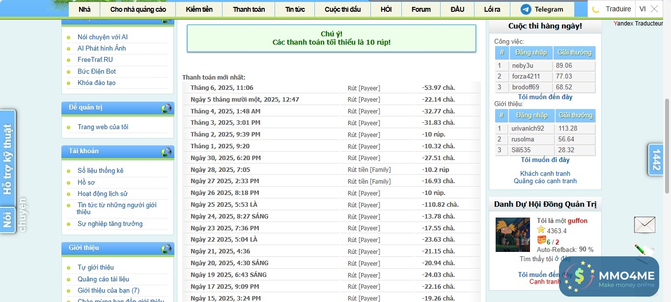Click the globe icon on Giới thiệu panel header

(167, 248)
